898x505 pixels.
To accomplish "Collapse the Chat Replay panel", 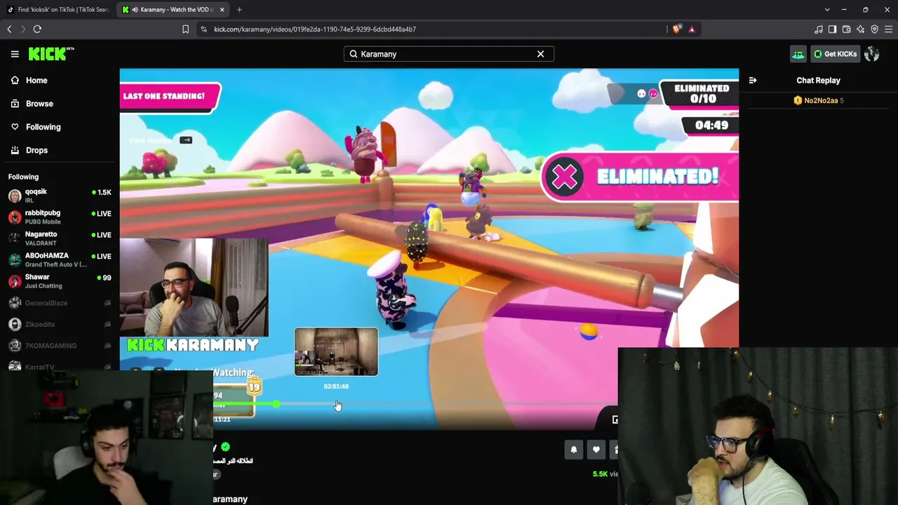I will pyautogui.click(x=753, y=81).
